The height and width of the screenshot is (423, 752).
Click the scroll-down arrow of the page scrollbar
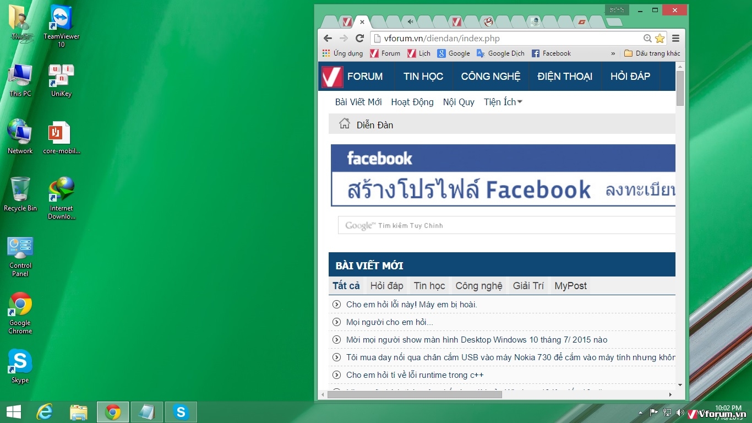click(x=680, y=385)
